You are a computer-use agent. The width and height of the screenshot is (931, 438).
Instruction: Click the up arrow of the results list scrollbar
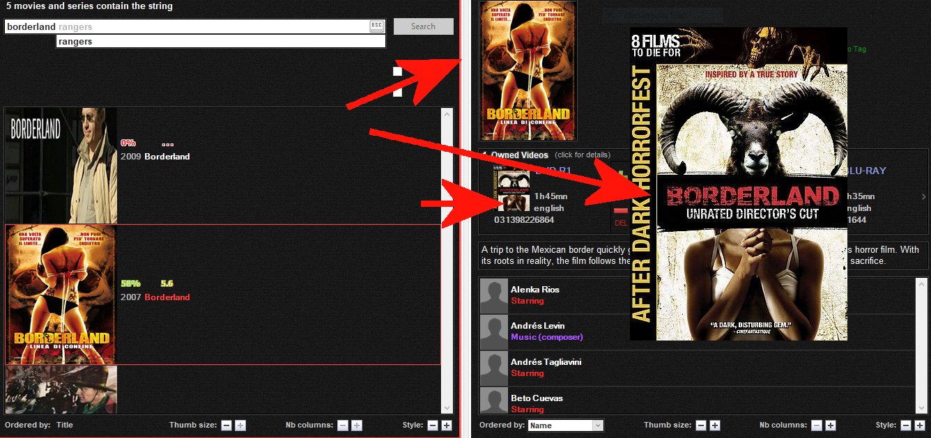pyautogui.click(x=447, y=113)
